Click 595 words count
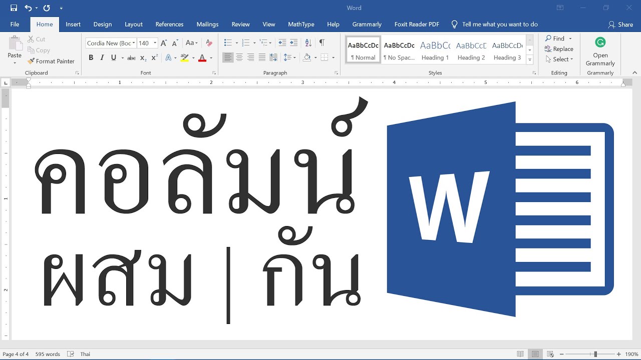Image resolution: width=641 pixels, height=360 pixels. point(48,354)
